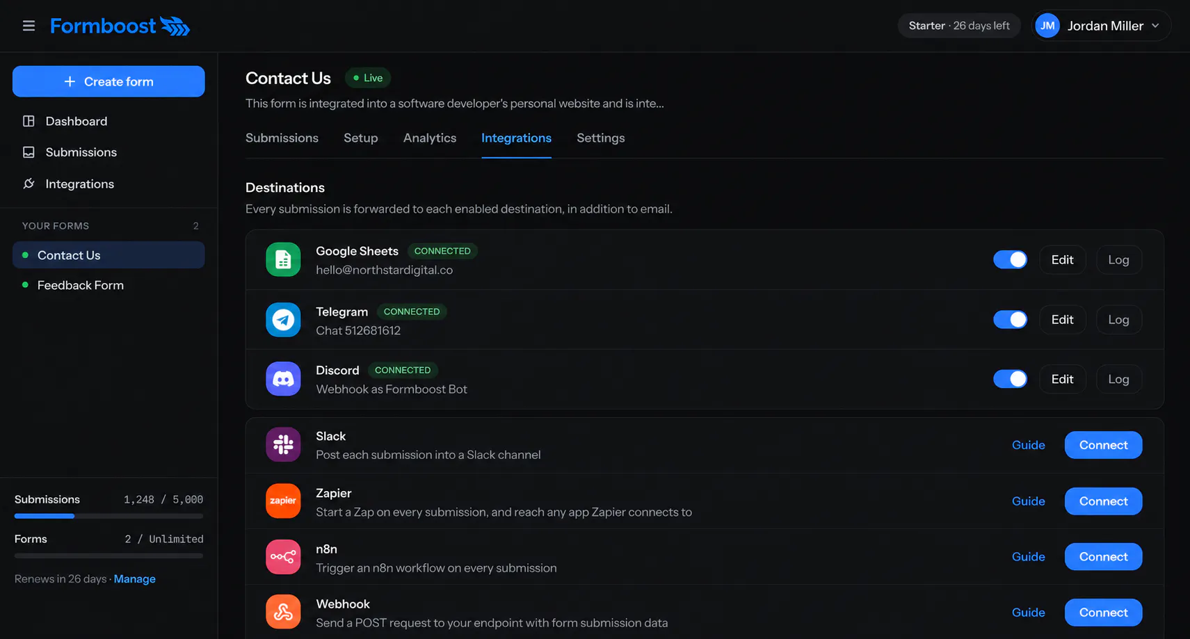Viewport: 1190px width, 639px height.
Task: Click the Create form button
Action: 108,81
